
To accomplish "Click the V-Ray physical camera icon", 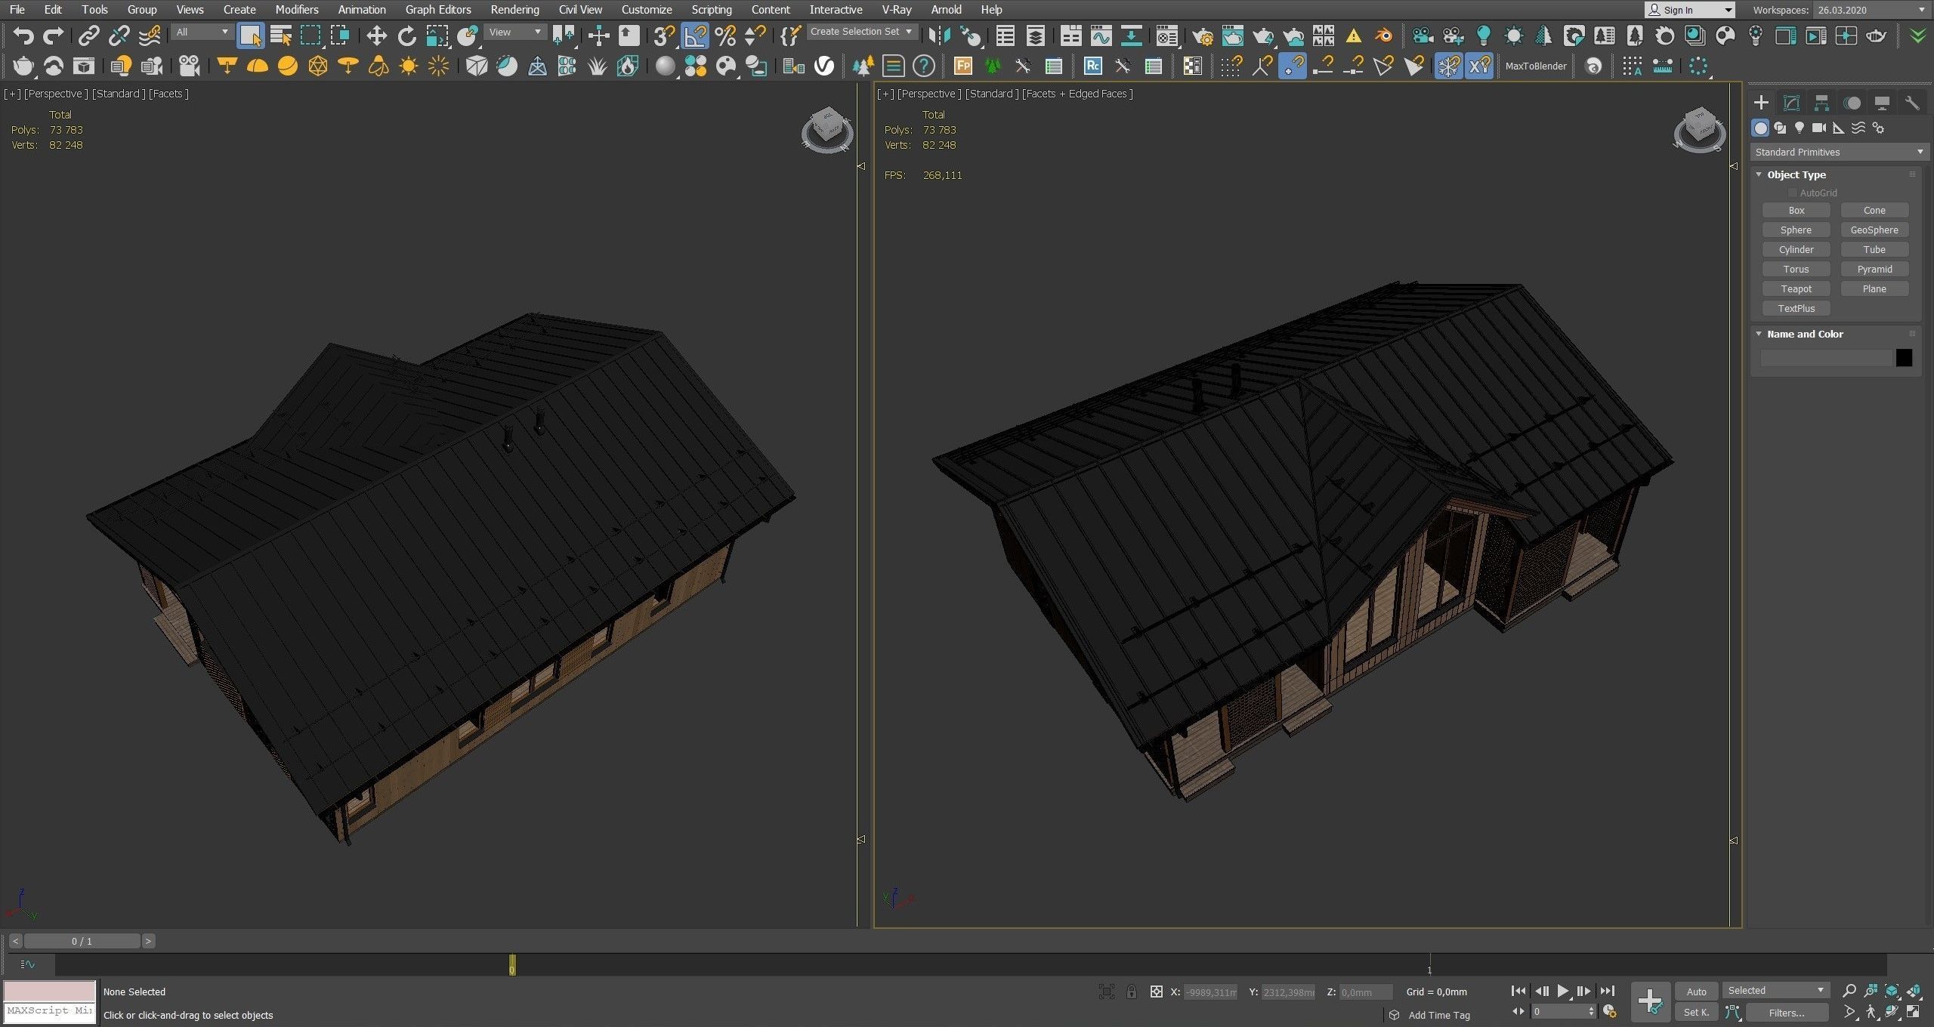I will tap(189, 66).
